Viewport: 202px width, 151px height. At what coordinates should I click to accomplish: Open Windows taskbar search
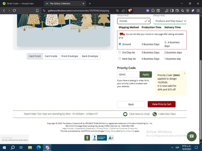(x=13, y=148)
